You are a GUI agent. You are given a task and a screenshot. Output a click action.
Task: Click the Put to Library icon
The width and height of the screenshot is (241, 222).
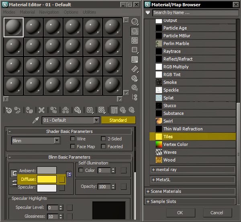point(78,110)
